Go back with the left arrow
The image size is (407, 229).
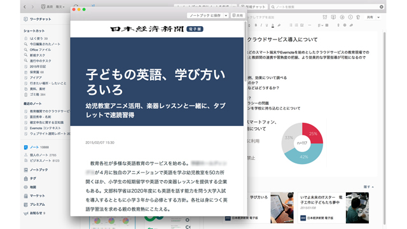pyautogui.click(x=25, y=7)
